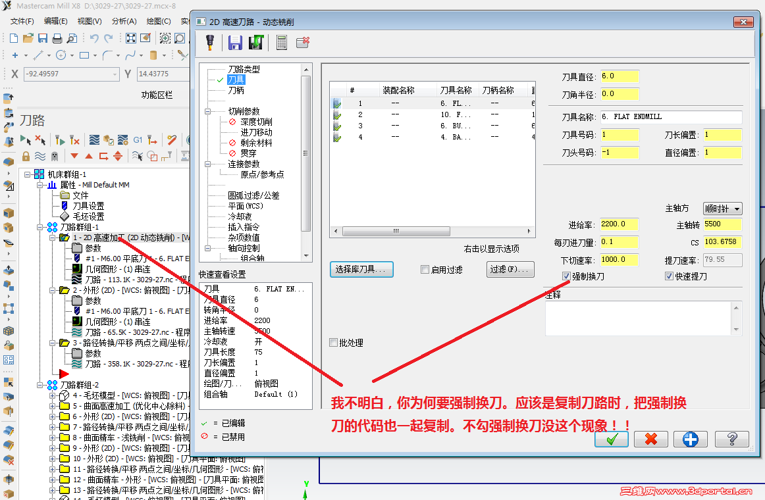Click the red up-triangle move insert arrow icon

(x=89, y=157)
